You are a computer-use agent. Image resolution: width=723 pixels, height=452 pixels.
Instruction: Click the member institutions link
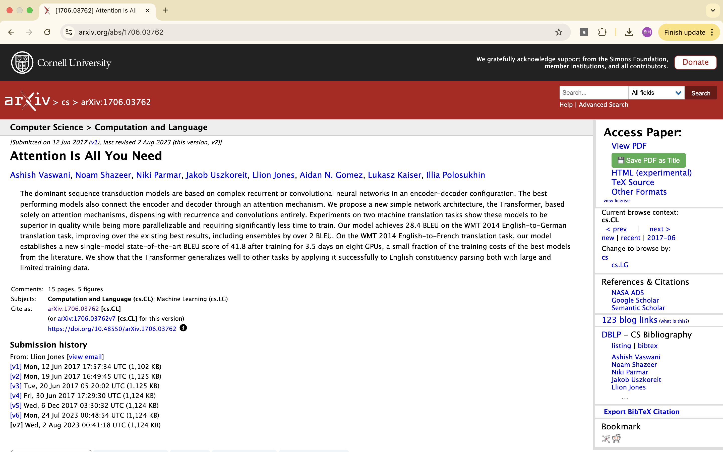[x=574, y=66]
